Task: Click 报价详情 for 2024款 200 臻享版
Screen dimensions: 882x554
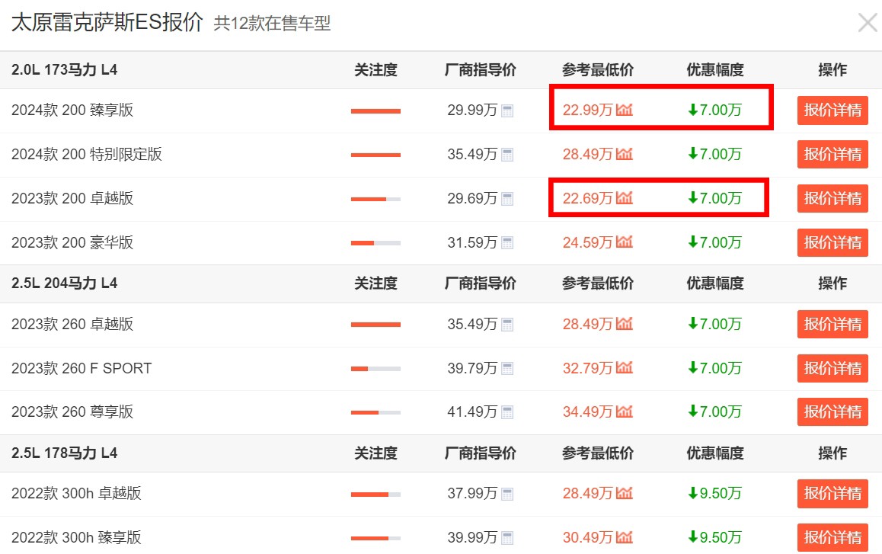Action: 832,110
